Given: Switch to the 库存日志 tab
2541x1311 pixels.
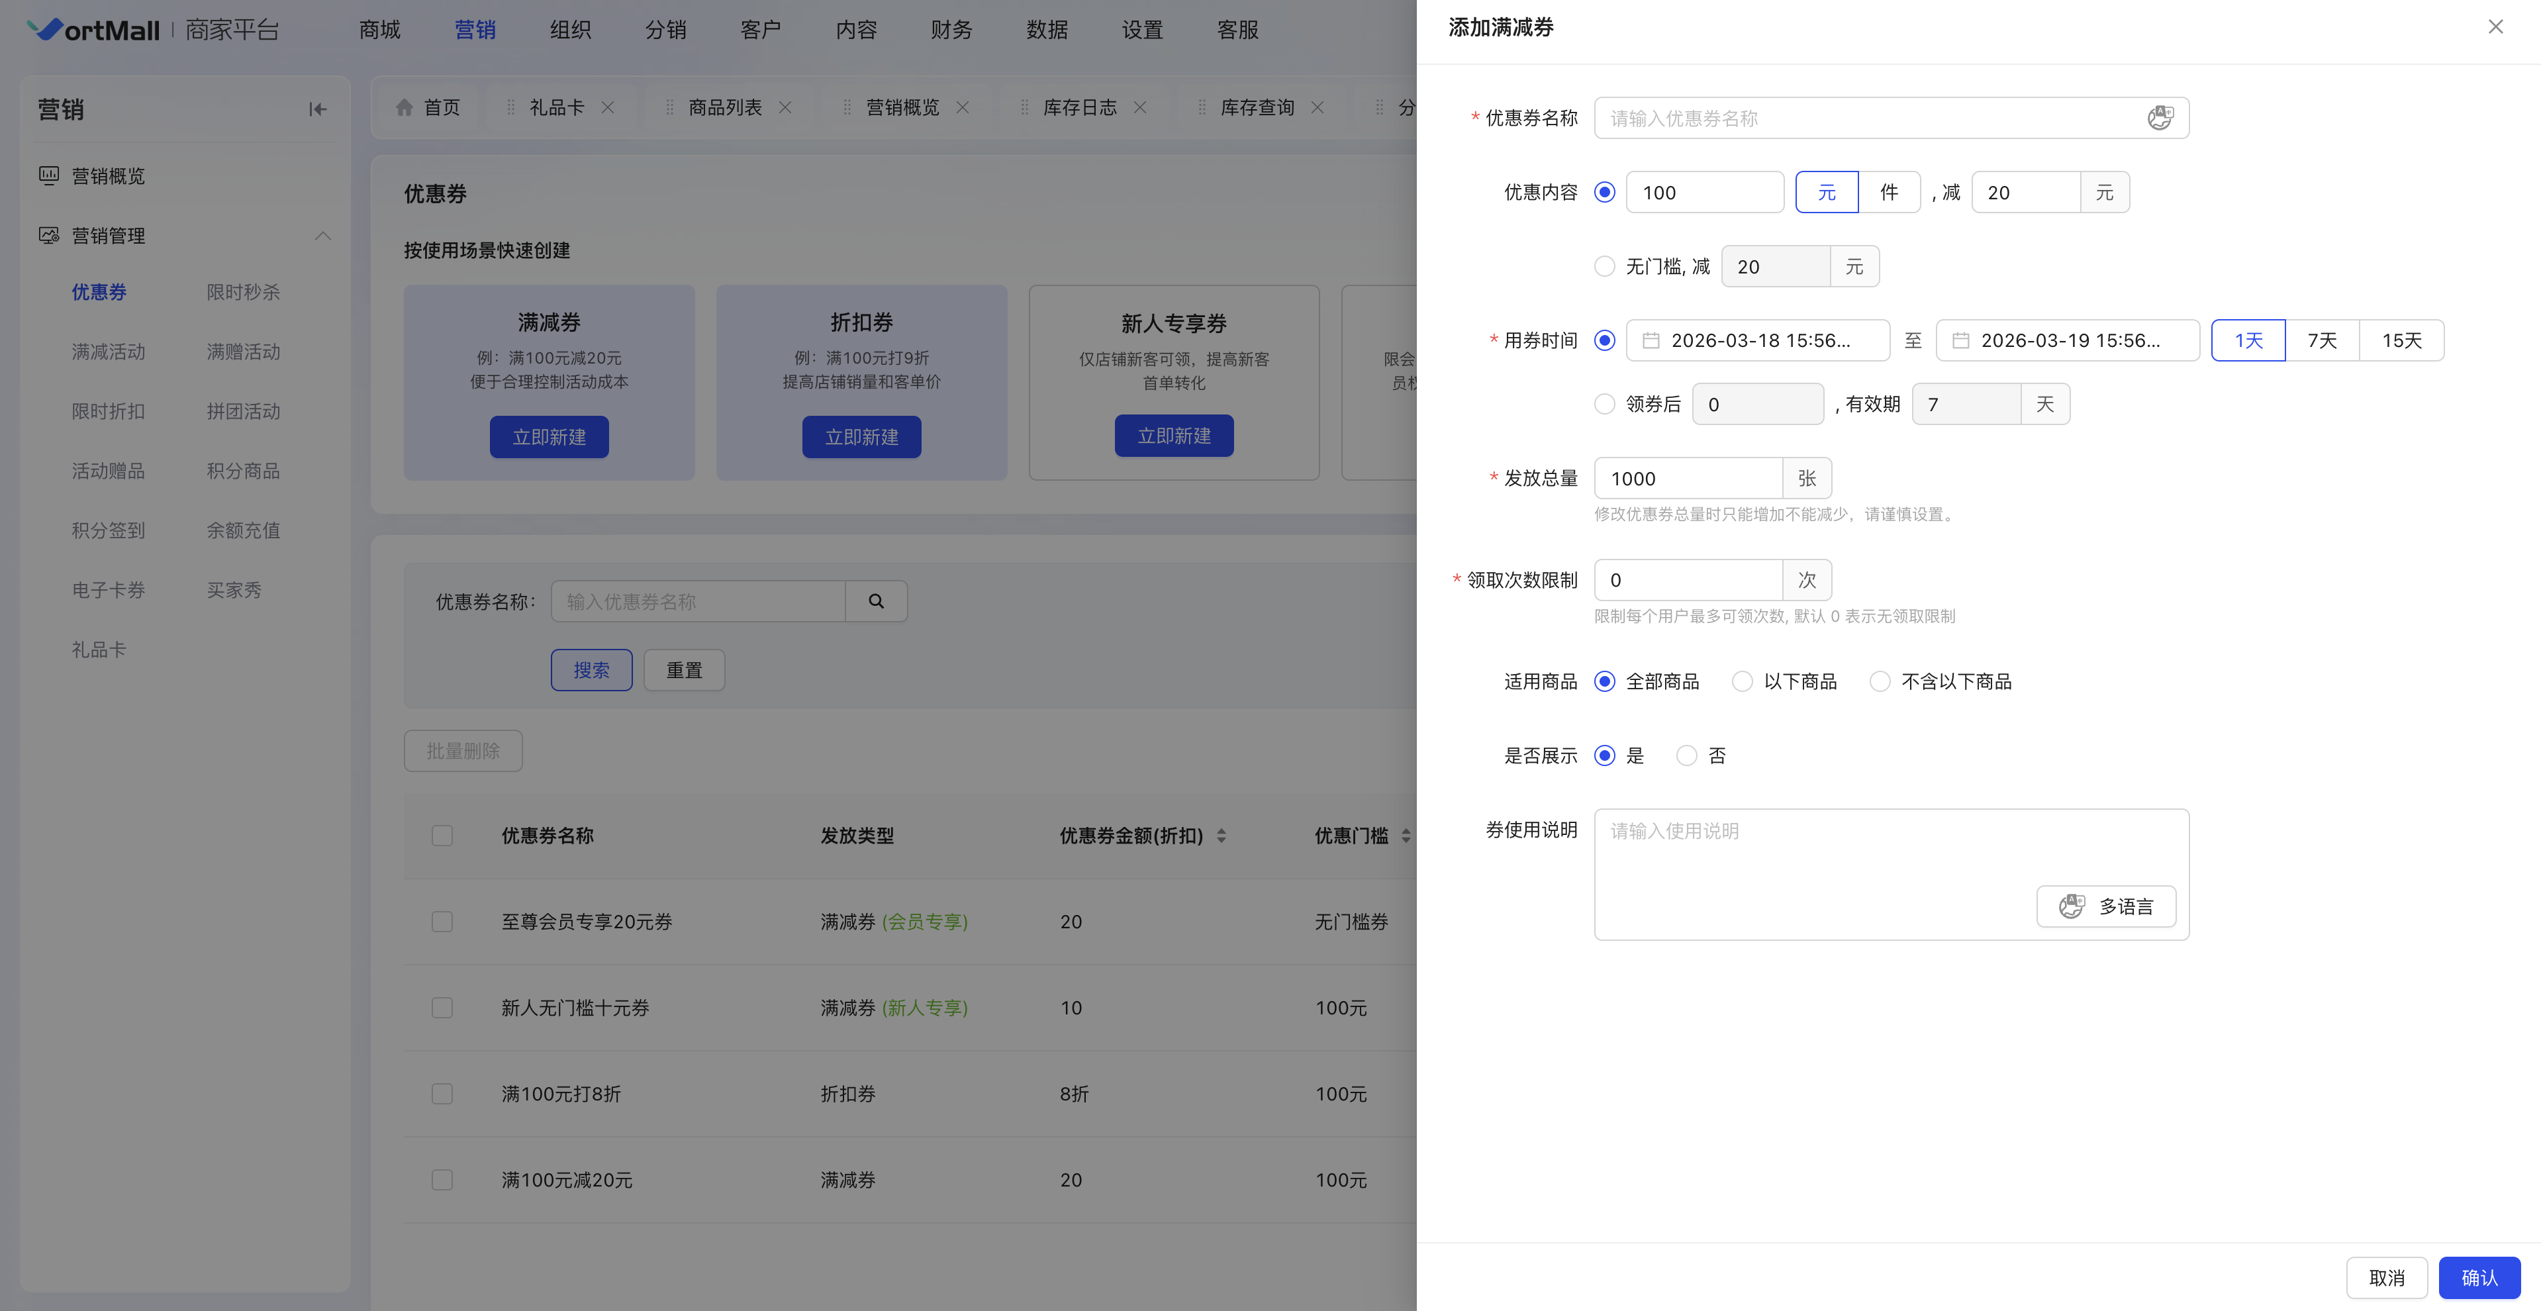Looking at the screenshot, I should pos(1079,107).
